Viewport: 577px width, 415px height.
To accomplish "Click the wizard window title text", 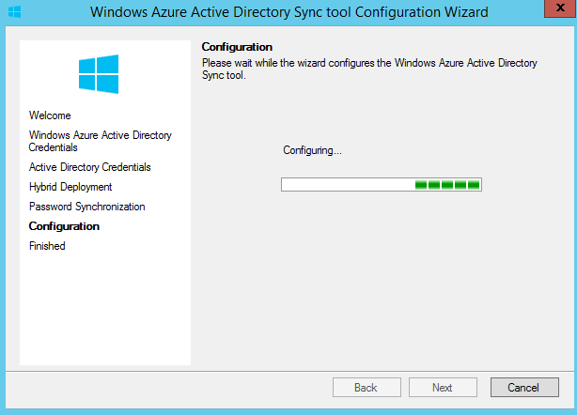I will (289, 12).
